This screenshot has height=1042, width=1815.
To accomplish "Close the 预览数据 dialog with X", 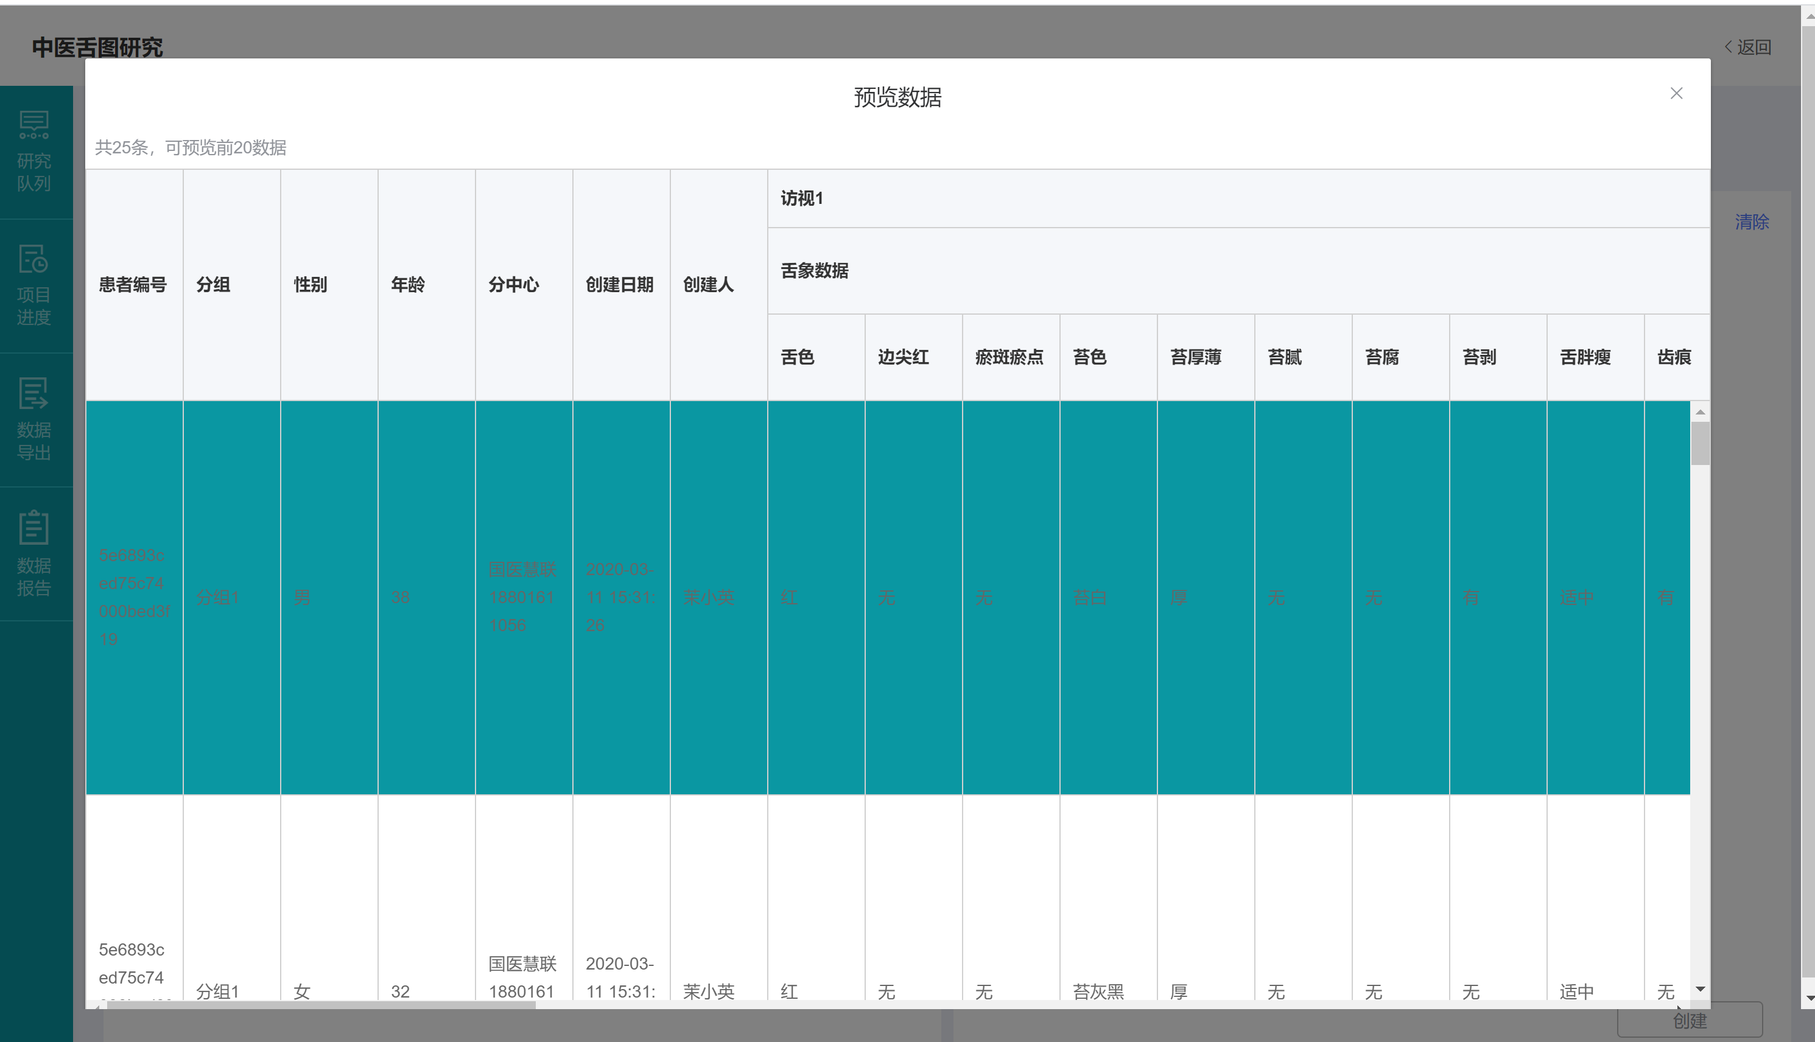I will tap(1676, 94).
